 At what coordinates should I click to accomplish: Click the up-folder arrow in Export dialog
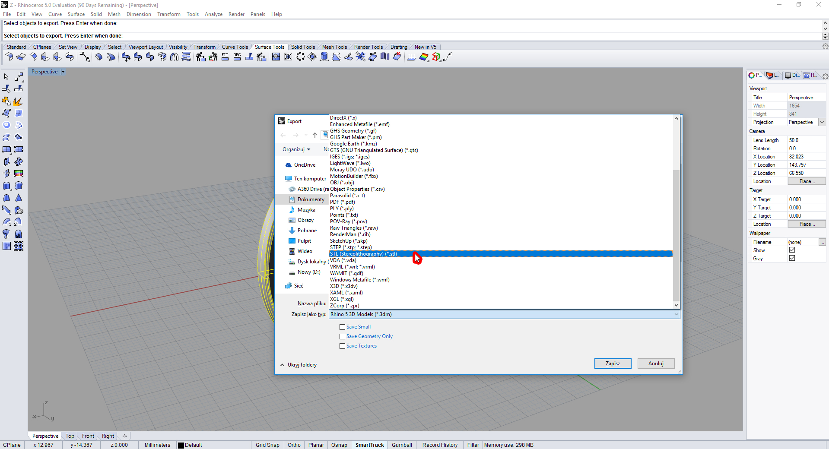pyautogui.click(x=315, y=135)
